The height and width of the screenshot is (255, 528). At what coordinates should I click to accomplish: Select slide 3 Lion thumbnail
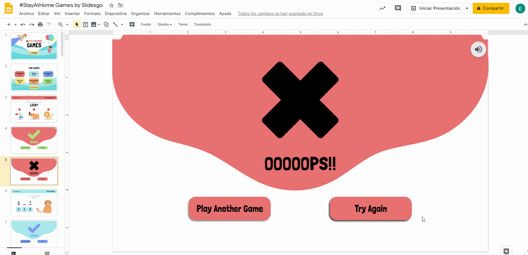point(34,109)
